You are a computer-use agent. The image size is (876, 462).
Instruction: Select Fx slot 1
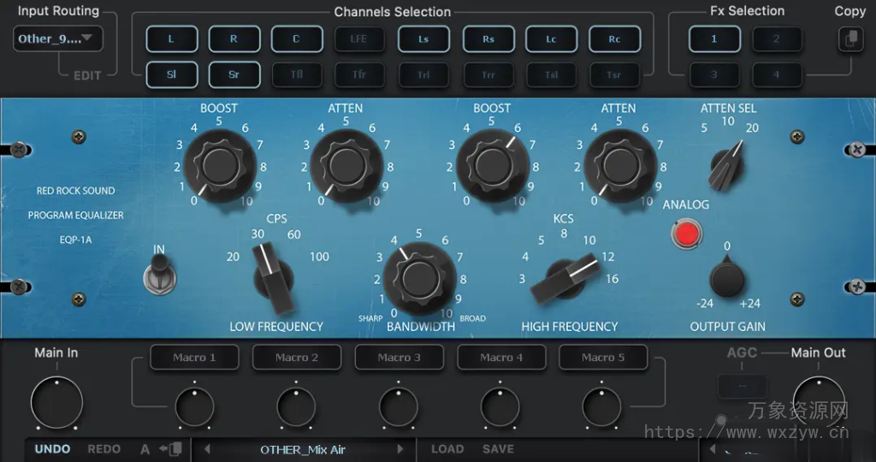tap(714, 39)
